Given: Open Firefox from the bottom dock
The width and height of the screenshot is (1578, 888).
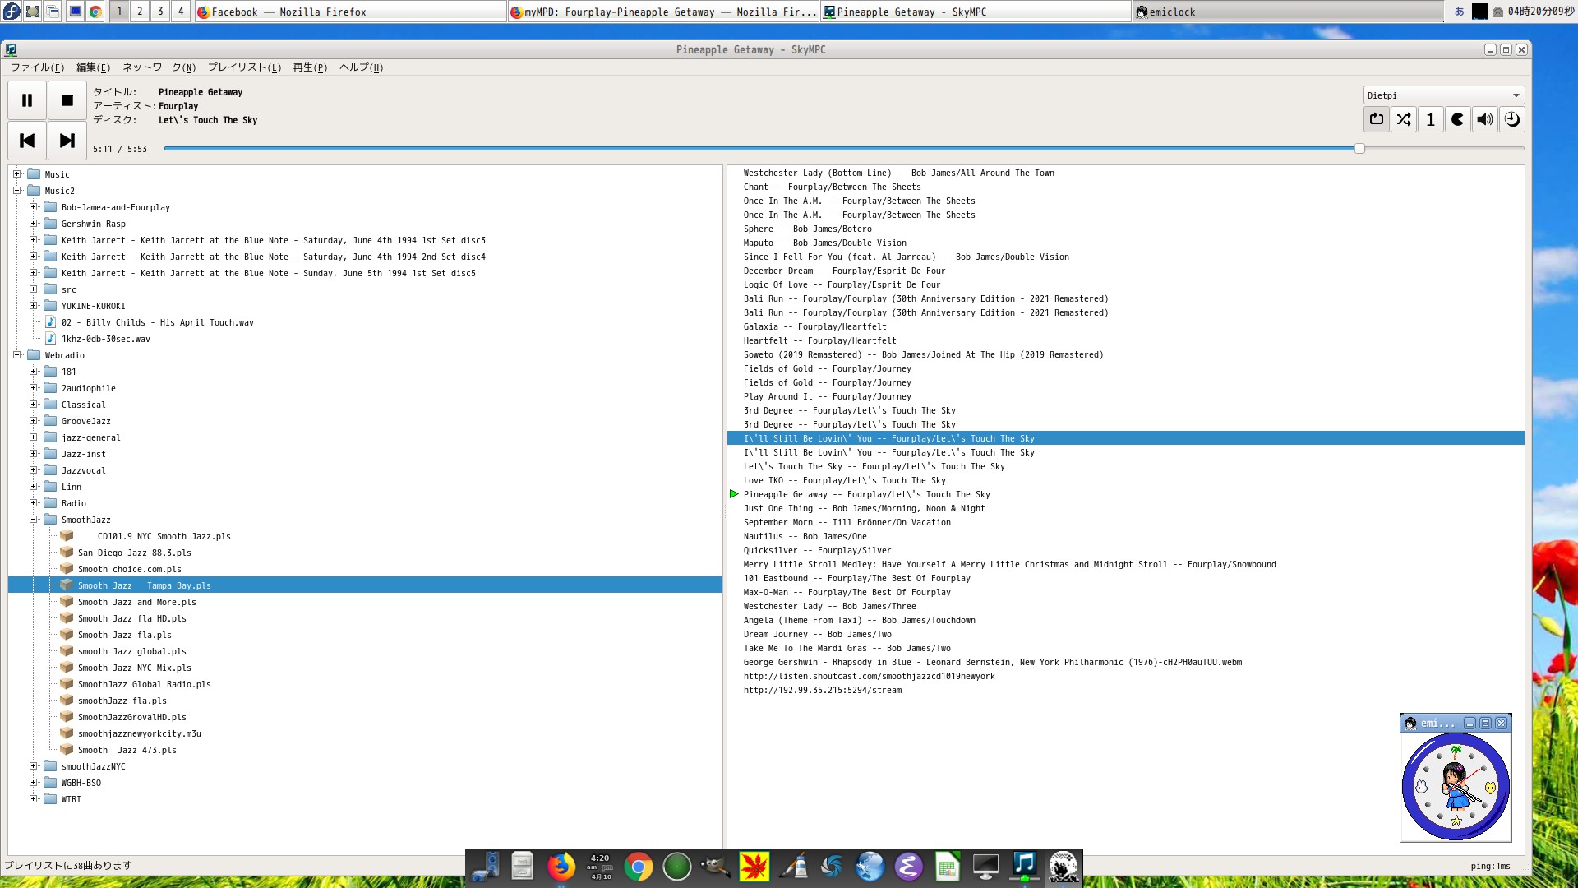Looking at the screenshot, I should 561,867.
